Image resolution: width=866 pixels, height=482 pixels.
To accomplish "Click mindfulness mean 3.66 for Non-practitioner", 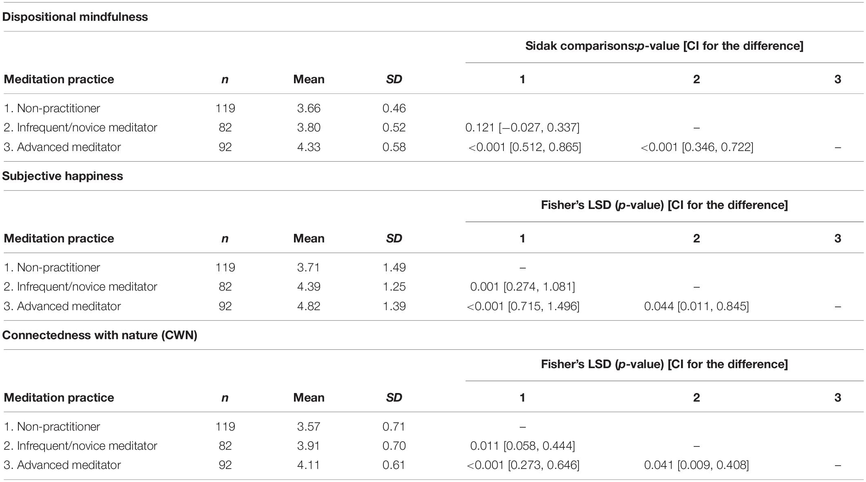I will click(309, 108).
